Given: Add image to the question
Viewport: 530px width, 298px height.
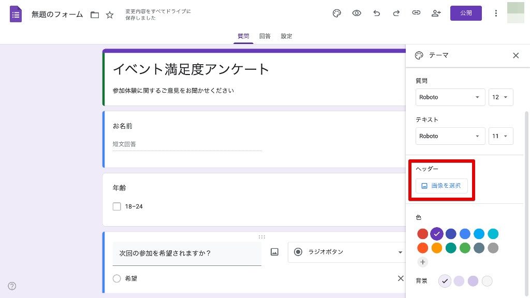Looking at the screenshot, I should [274, 252].
